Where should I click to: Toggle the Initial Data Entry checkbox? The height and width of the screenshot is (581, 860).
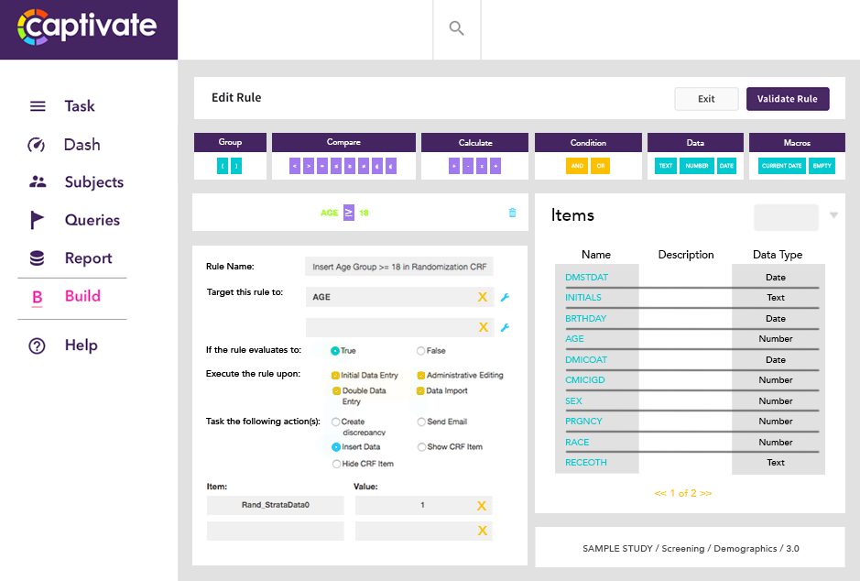335,375
